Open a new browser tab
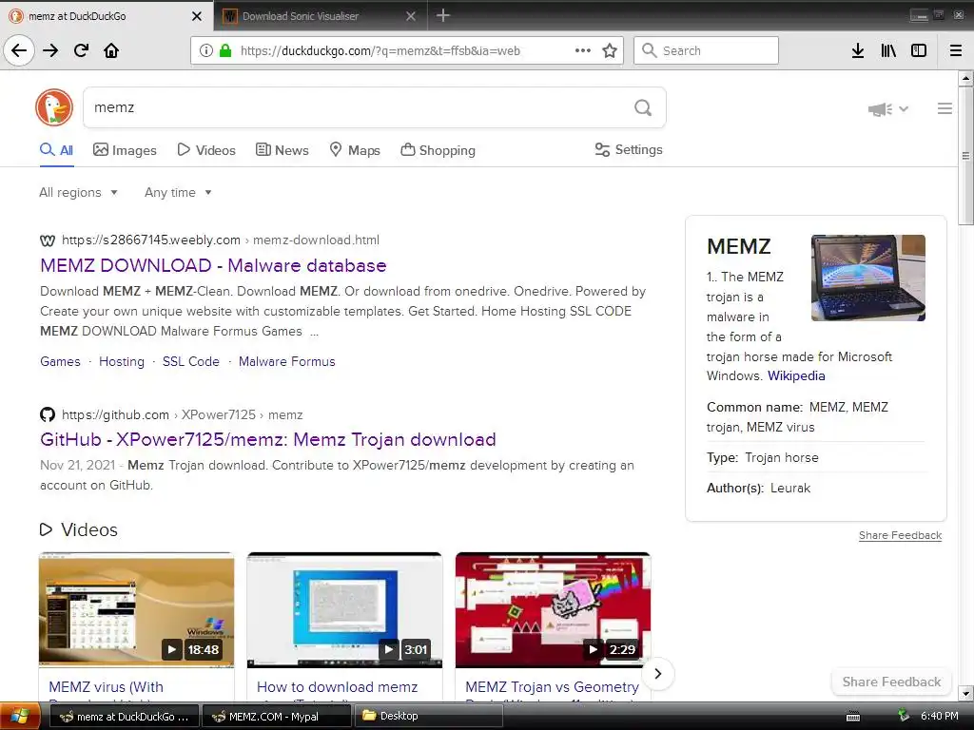Viewport: 974px width, 730px height. (443, 15)
